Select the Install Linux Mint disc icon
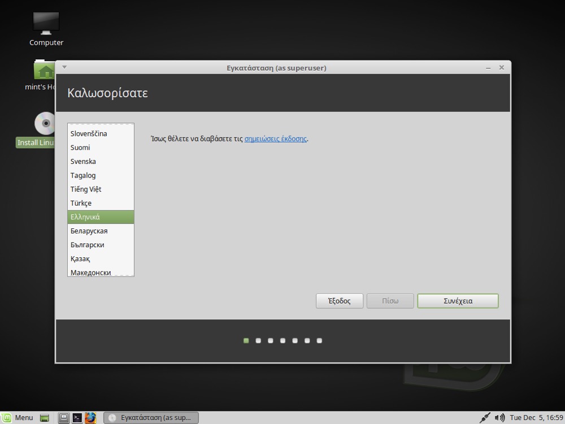 [x=45, y=124]
